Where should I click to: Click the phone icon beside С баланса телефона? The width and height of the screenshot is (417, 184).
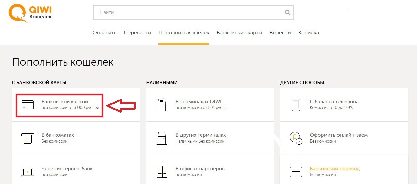296,105
